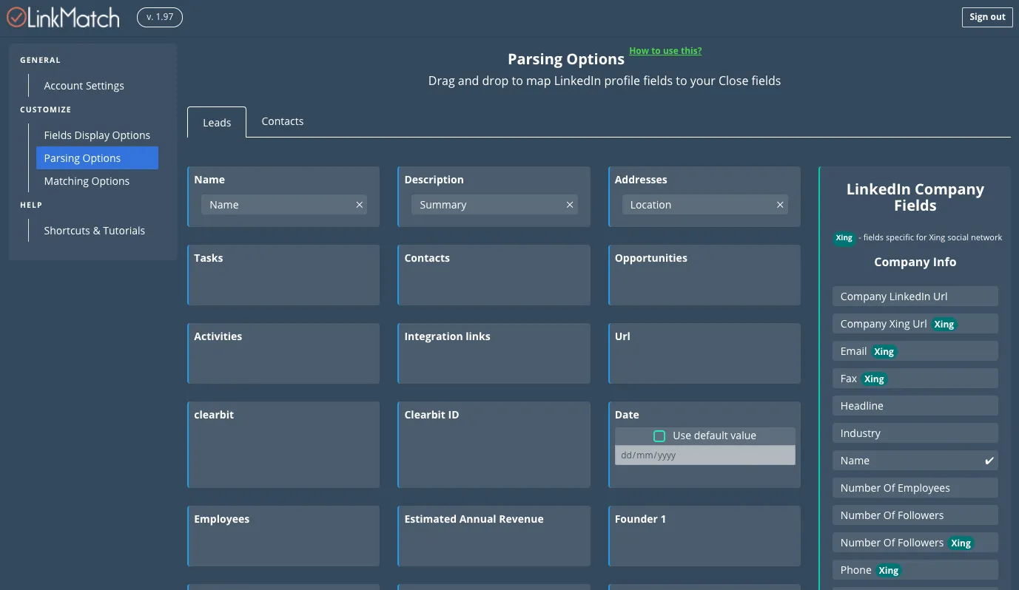
Task: Select the Company Xing Url field
Action: (x=915, y=324)
